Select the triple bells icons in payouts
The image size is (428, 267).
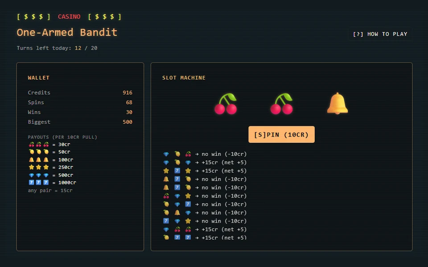[39, 160]
